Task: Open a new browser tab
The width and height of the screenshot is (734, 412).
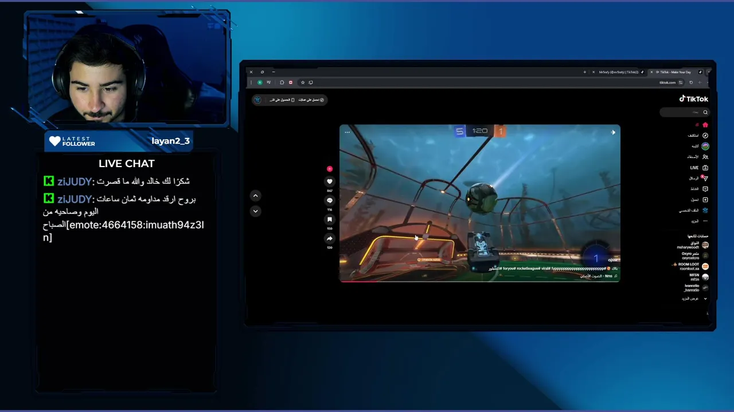Action: click(585, 72)
